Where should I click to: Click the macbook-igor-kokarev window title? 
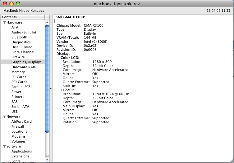[117, 4]
